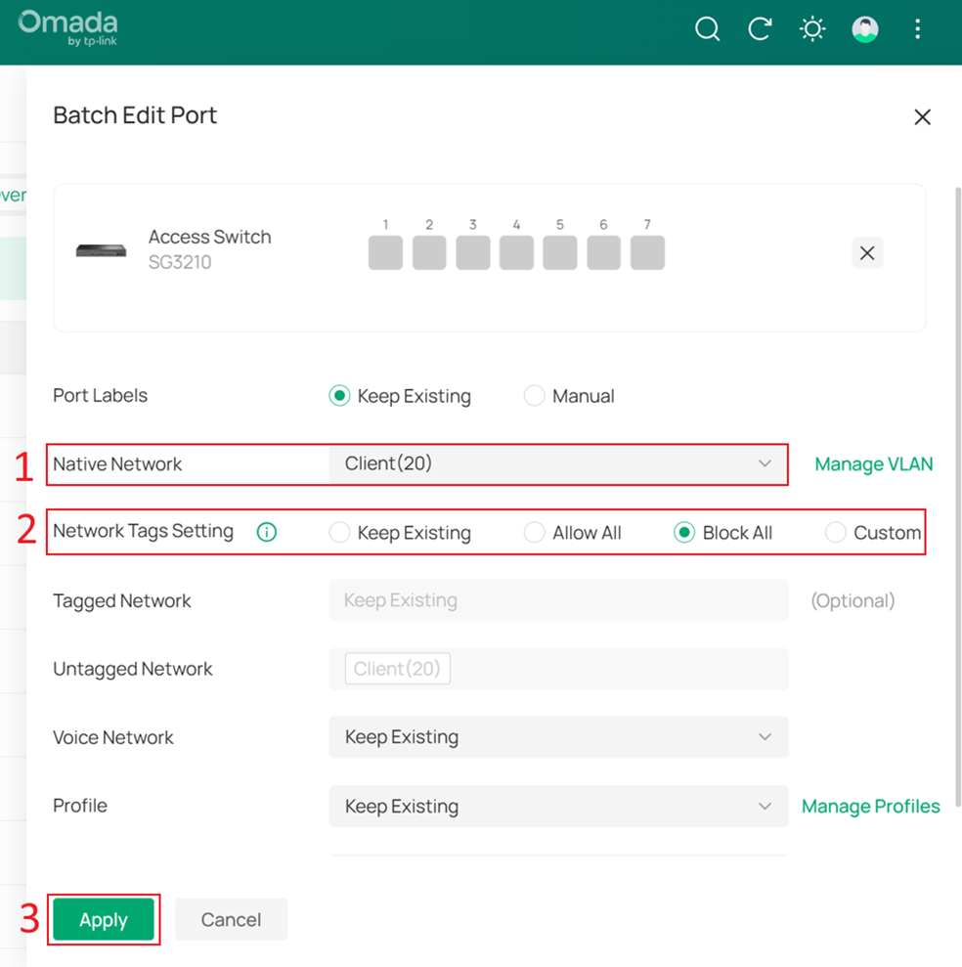This screenshot has height=967, width=962.
Task: Apply the batch port edits
Action: [104, 919]
